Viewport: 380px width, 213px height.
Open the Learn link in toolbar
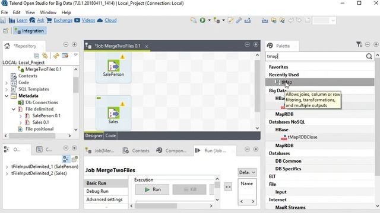click(22, 20)
